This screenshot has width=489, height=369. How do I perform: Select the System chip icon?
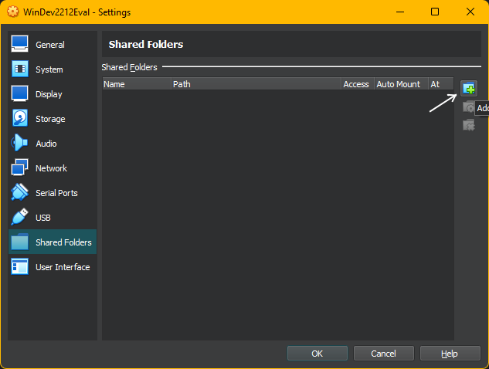pos(20,69)
